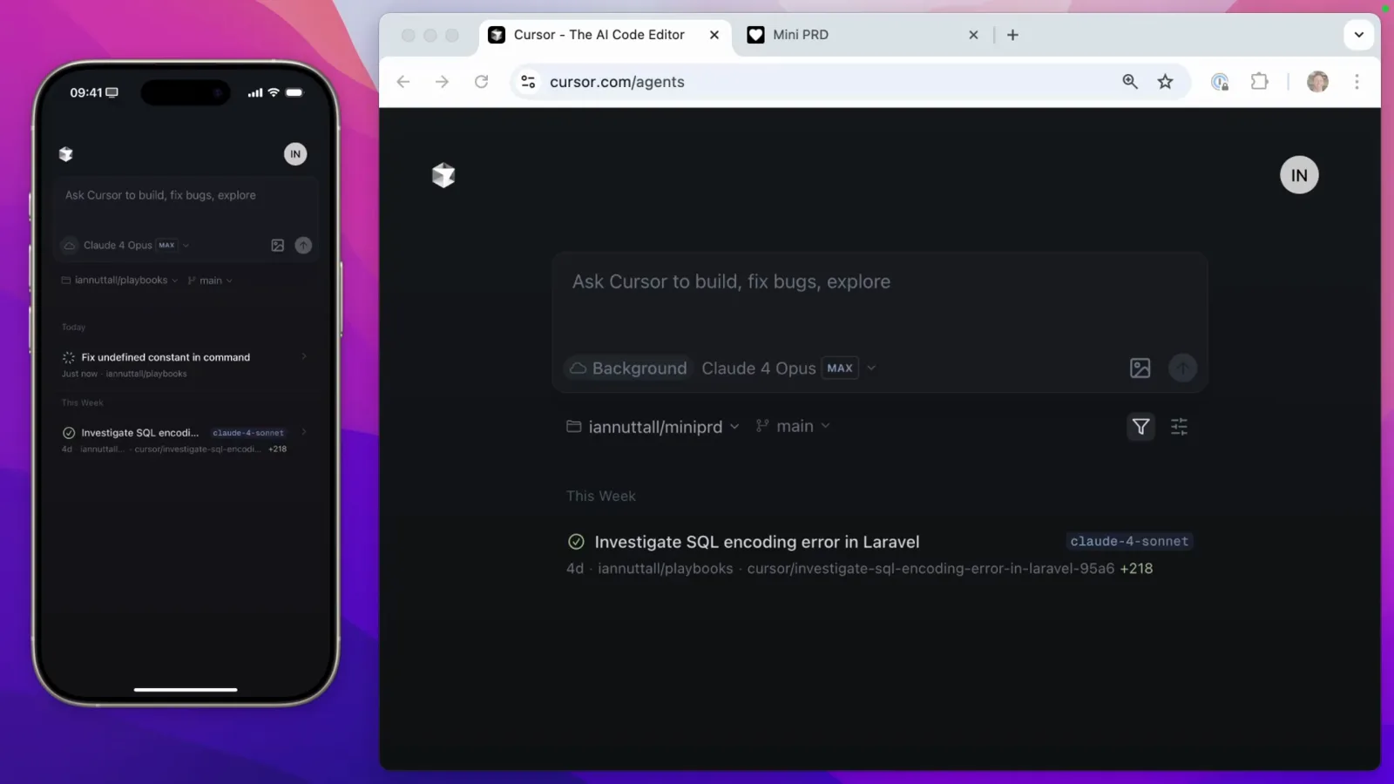The image size is (1394, 784).
Task: Open the iannuttall/miniprd repository dropdown
Action: point(653,427)
